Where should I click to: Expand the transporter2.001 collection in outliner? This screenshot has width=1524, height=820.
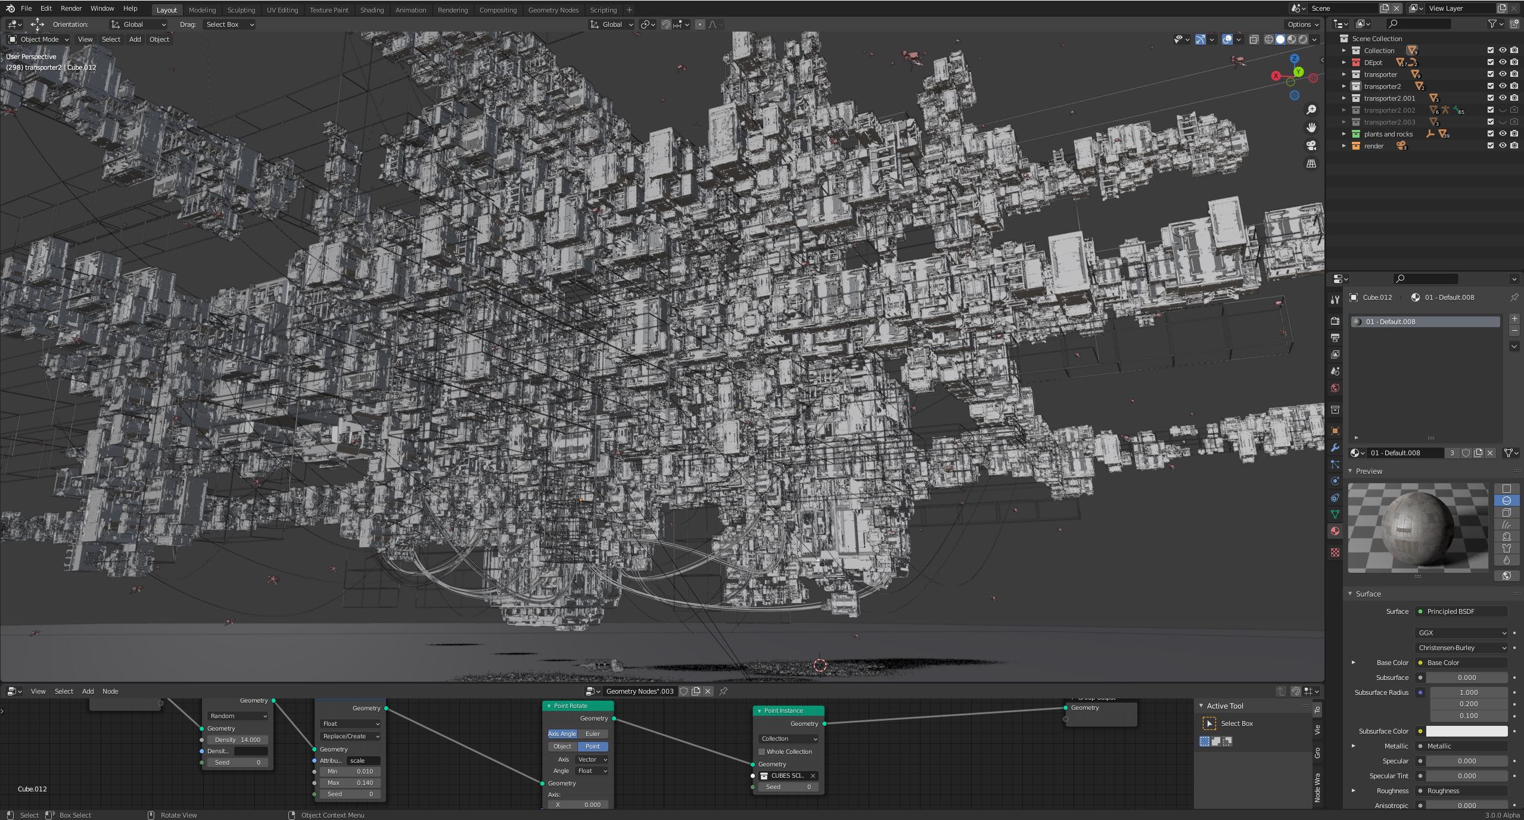point(1343,98)
